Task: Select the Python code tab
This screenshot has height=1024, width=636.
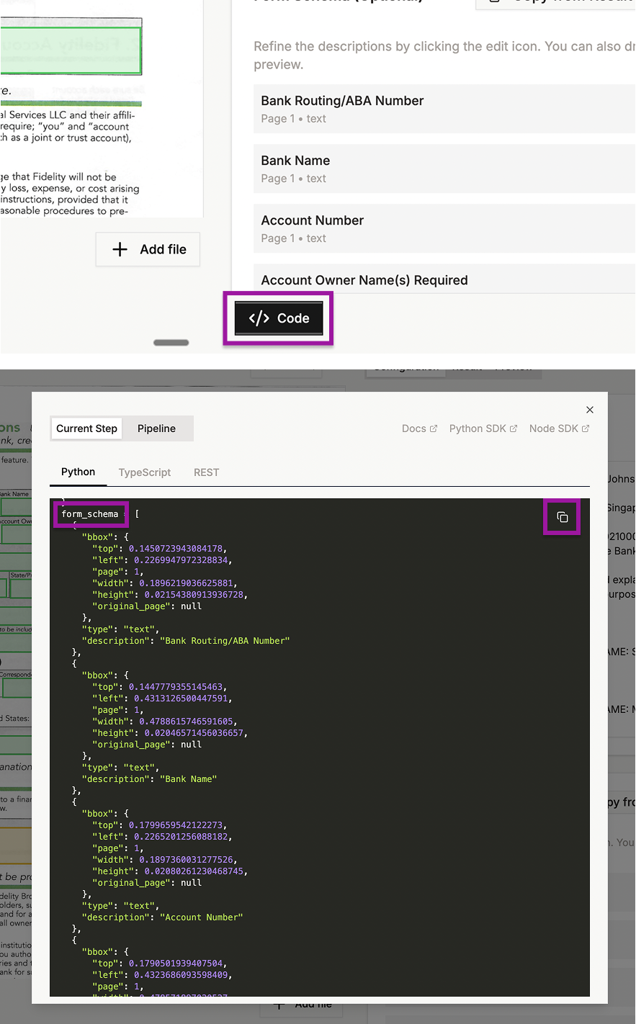Action: [x=78, y=472]
